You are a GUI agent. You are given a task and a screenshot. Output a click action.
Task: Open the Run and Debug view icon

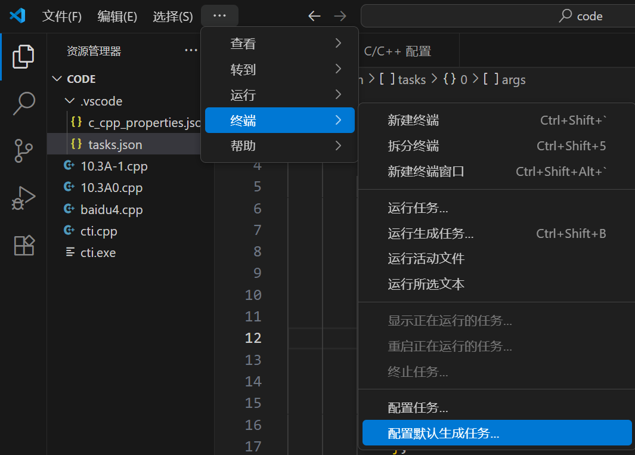pyautogui.click(x=23, y=198)
